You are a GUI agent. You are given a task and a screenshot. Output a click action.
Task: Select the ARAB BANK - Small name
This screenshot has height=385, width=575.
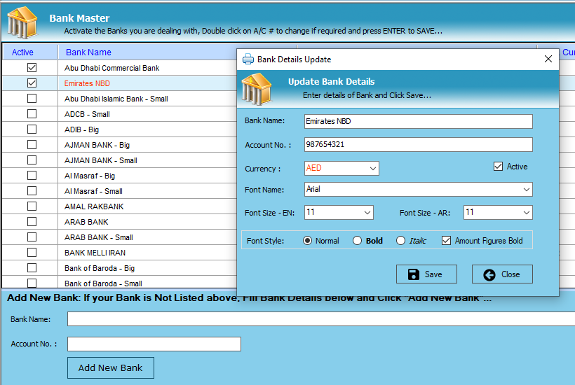pos(98,237)
